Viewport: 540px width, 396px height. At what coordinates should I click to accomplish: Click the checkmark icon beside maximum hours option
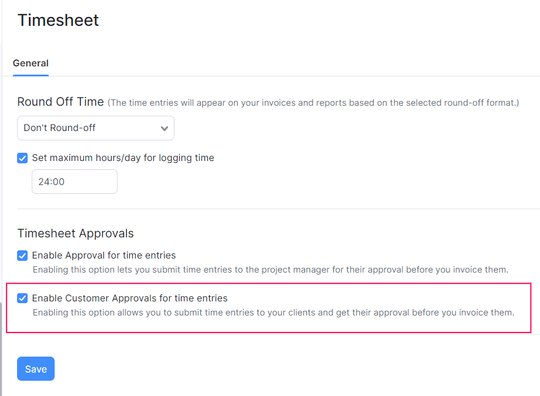click(x=22, y=158)
